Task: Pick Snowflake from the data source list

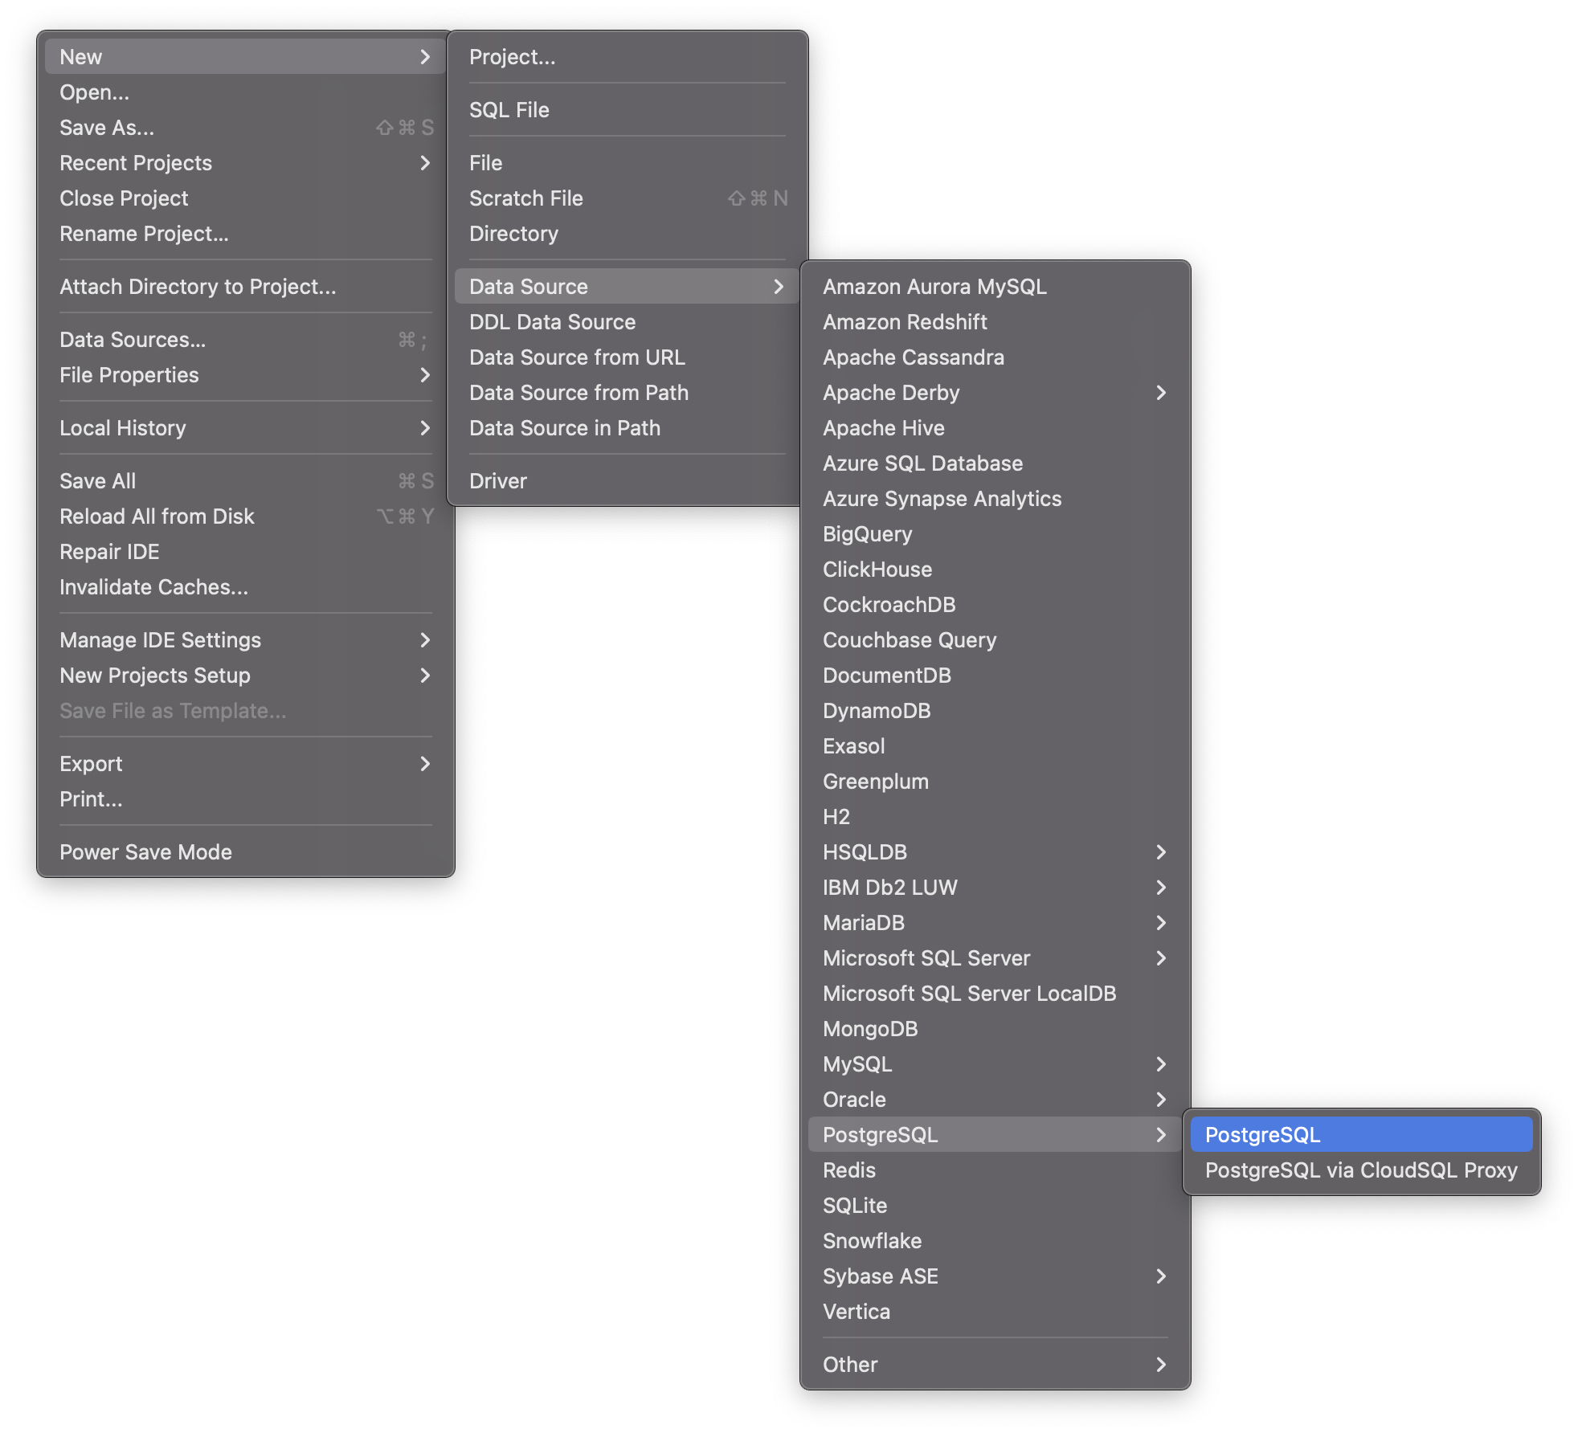Action: tap(872, 1240)
